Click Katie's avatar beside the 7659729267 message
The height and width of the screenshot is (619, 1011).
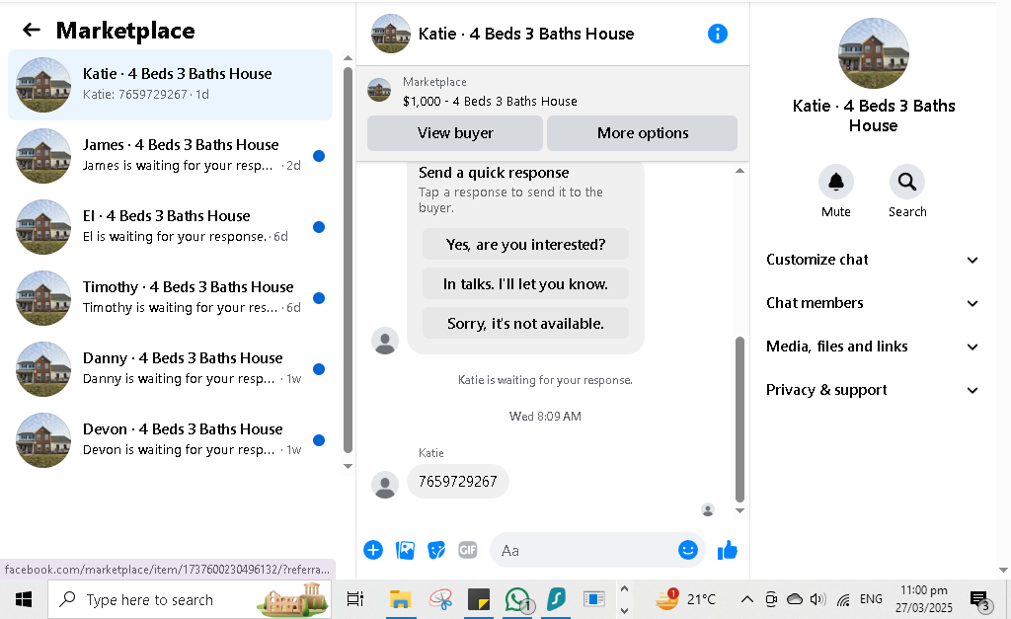pos(385,485)
